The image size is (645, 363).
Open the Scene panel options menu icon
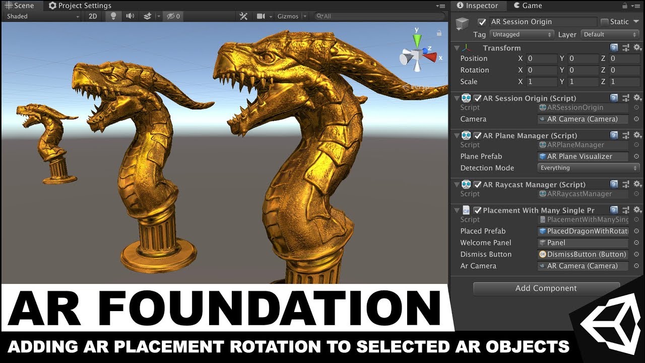tap(441, 6)
